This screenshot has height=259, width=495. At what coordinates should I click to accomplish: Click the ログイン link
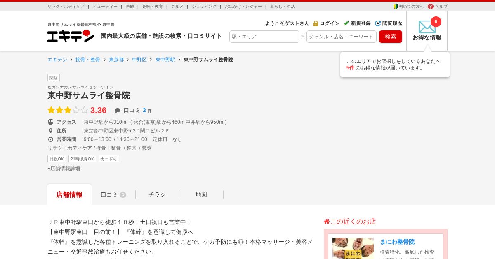(x=330, y=23)
